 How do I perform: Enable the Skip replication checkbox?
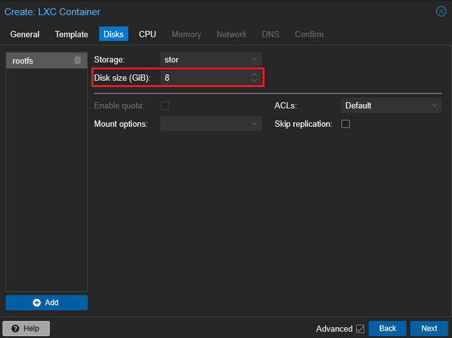click(345, 124)
